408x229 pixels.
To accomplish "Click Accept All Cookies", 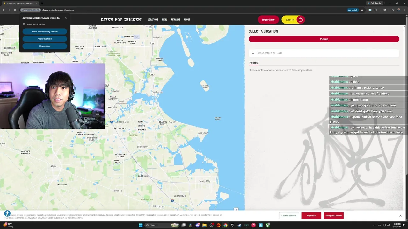I will click(x=333, y=216).
